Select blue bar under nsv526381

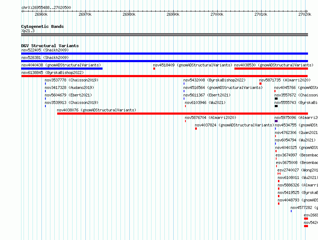164,61
